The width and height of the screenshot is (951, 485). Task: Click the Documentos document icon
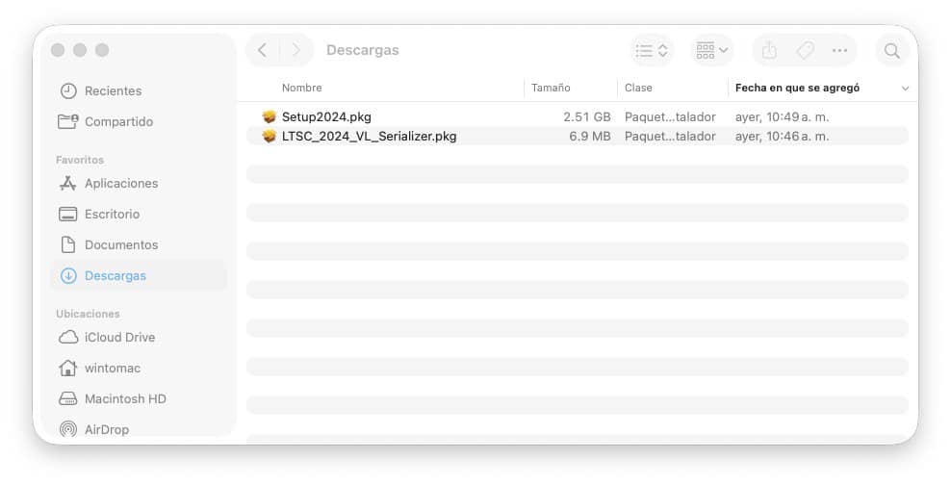pyautogui.click(x=68, y=245)
